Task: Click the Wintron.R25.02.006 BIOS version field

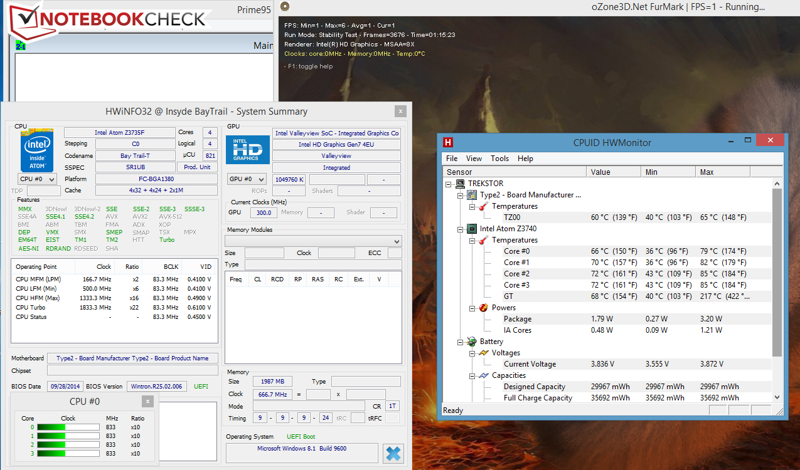Action: (157, 386)
